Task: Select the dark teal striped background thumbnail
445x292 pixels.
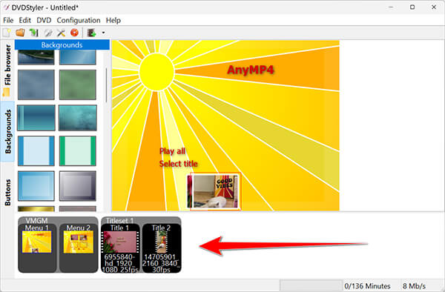Action: click(x=36, y=118)
